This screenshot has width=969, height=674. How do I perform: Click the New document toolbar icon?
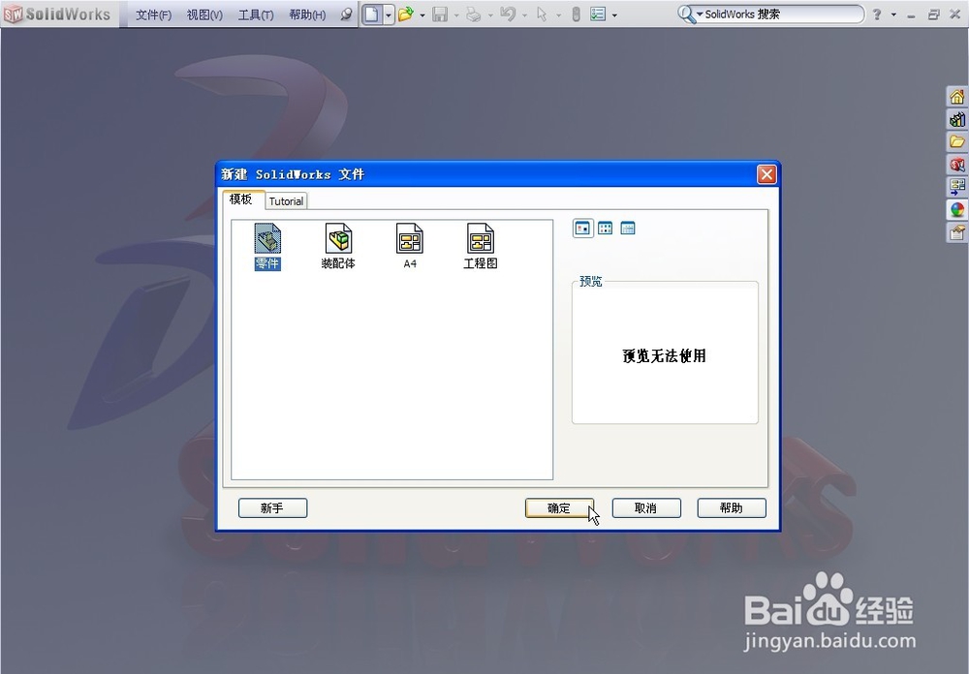pyautogui.click(x=372, y=15)
